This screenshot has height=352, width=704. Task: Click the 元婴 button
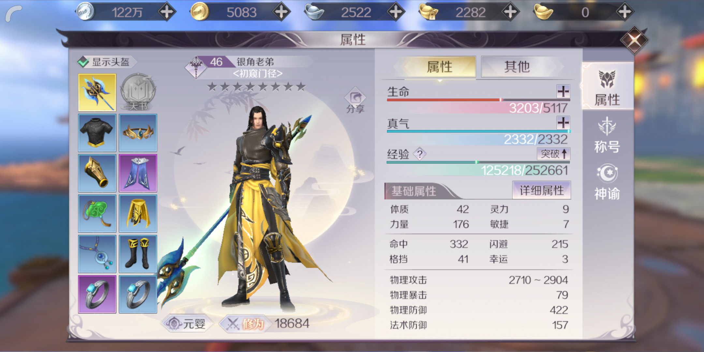tap(187, 324)
